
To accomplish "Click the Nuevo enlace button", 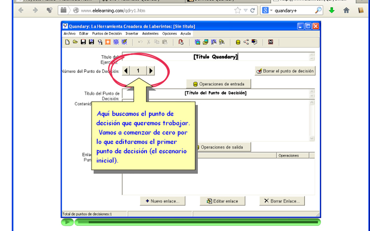I will [x=163, y=201].
